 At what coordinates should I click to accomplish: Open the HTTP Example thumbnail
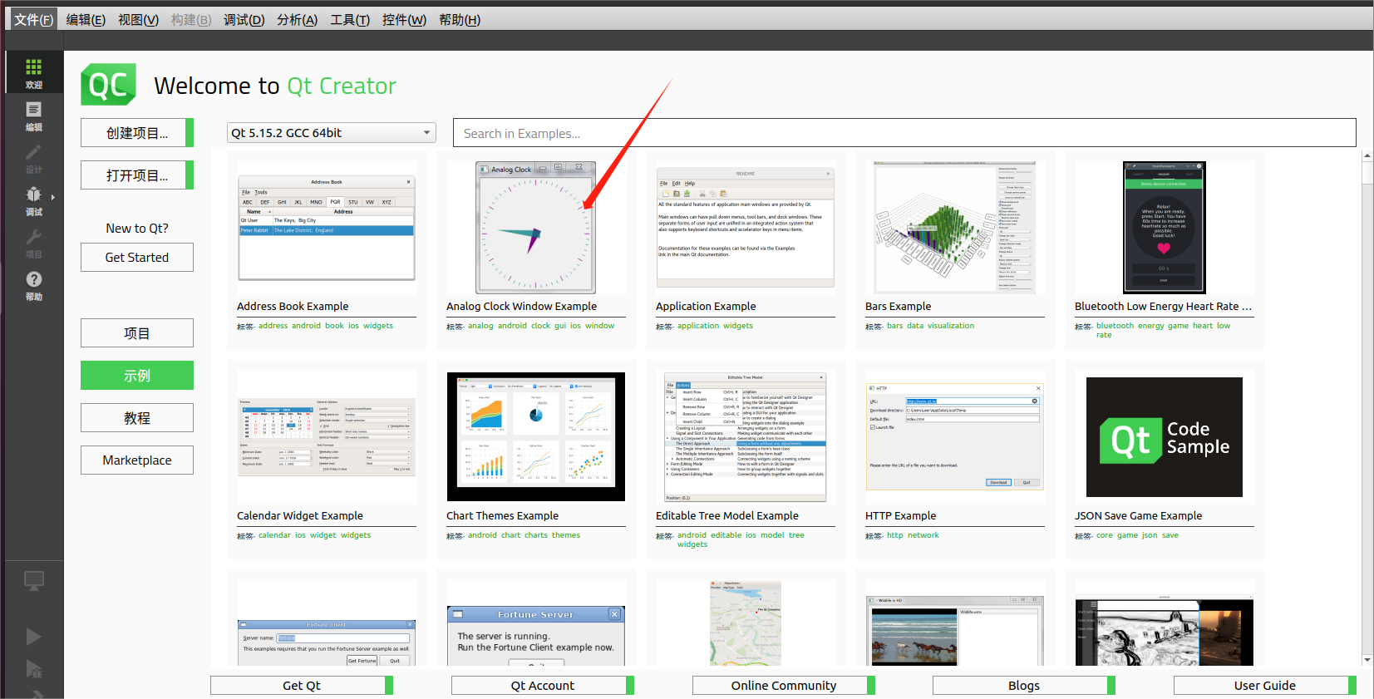[x=955, y=437]
